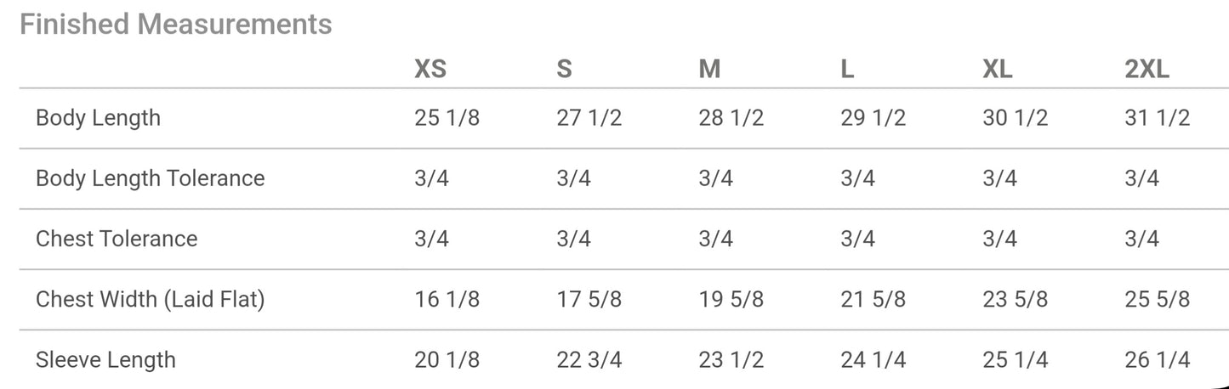Click the S chest width value 17 5/8
Image resolution: width=1229 pixels, height=389 pixels.
coord(589,299)
